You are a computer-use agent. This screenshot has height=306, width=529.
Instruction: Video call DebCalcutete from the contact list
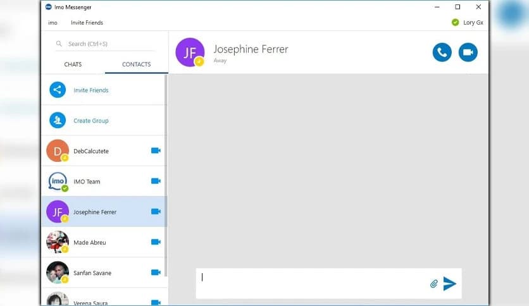click(x=156, y=150)
